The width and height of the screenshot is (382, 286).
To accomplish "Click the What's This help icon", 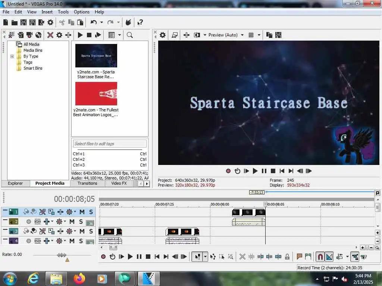I will [x=140, y=23].
